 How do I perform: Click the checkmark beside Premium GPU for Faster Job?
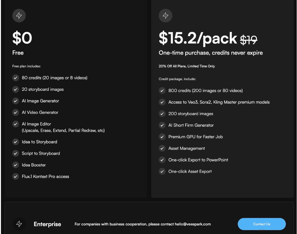(162, 137)
